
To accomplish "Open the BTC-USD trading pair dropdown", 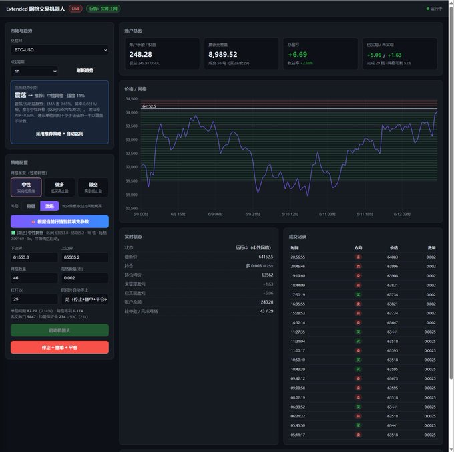I will coord(59,50).
